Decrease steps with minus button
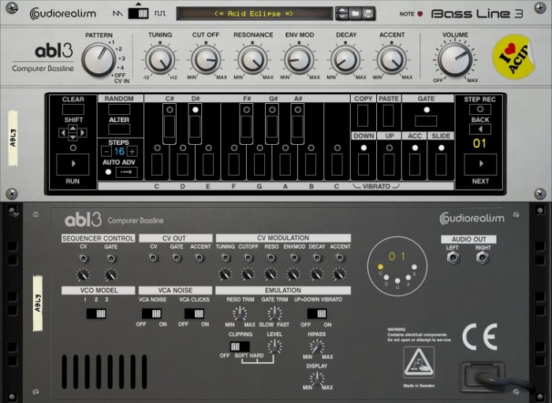This screenshot has width=552, height=403. [106, 151]
